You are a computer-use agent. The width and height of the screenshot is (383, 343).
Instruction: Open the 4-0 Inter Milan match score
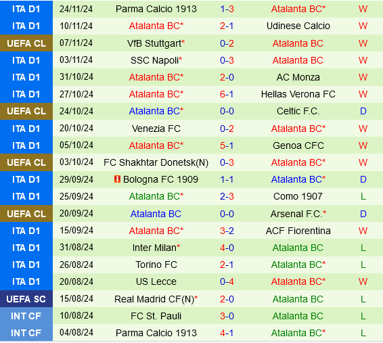227,248
